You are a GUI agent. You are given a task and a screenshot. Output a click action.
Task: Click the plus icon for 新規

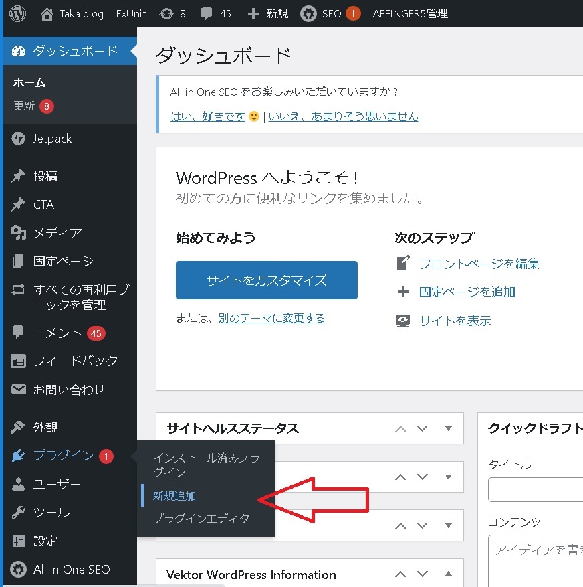coord(253,14)
